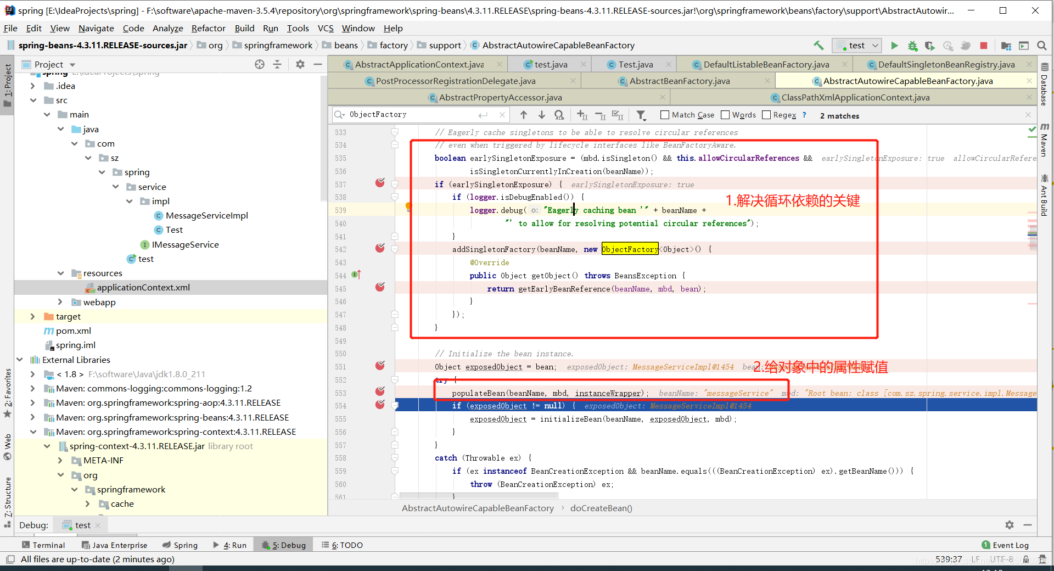The height and width of the screenshot is (571, 1054).
Task: Open the Terminal tool window
Action: 43,545
